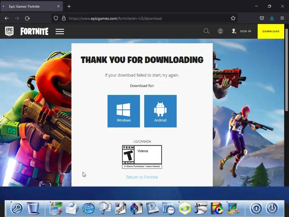The height and width of the screenshot is (217, 289).
Task: Click the 'THANK YOU FOR DOWNLOADING' heading
Action: (142, 60)
